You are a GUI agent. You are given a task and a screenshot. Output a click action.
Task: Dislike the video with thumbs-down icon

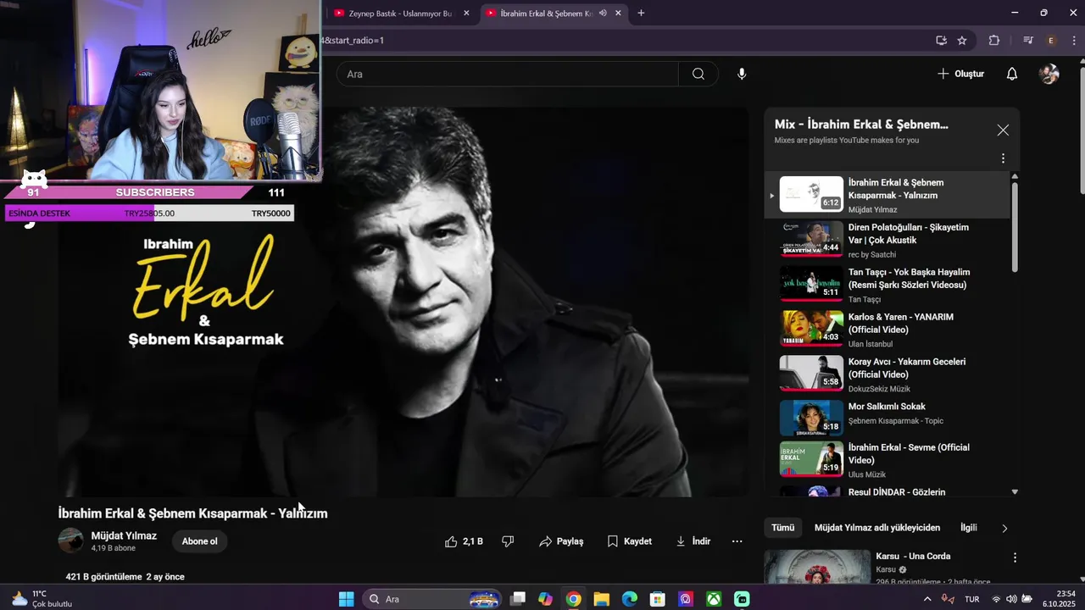508,541
